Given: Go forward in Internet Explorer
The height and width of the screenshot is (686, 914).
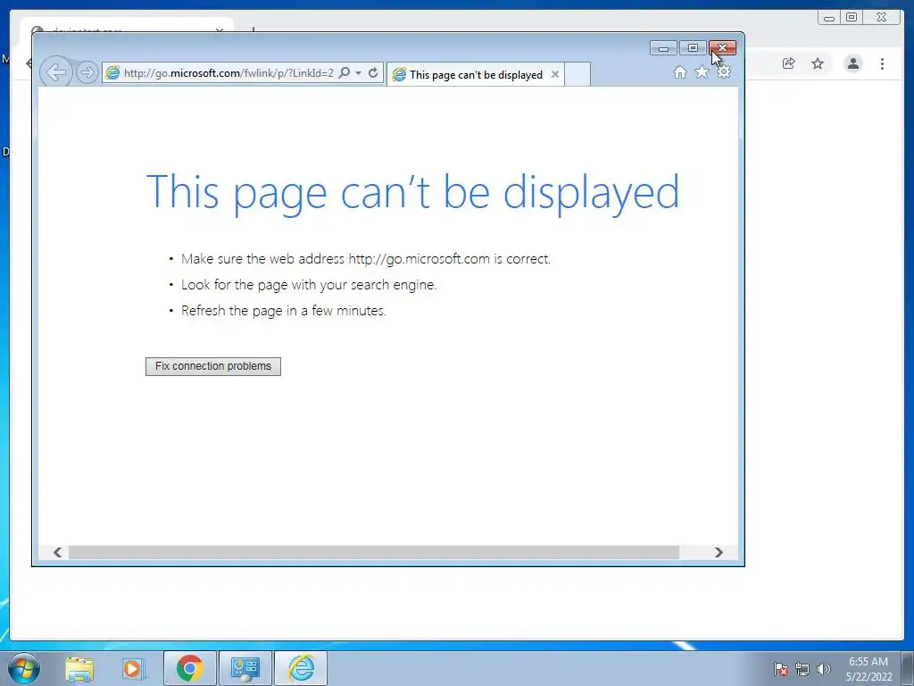Looking at the screenshot, I should (87, 72).
